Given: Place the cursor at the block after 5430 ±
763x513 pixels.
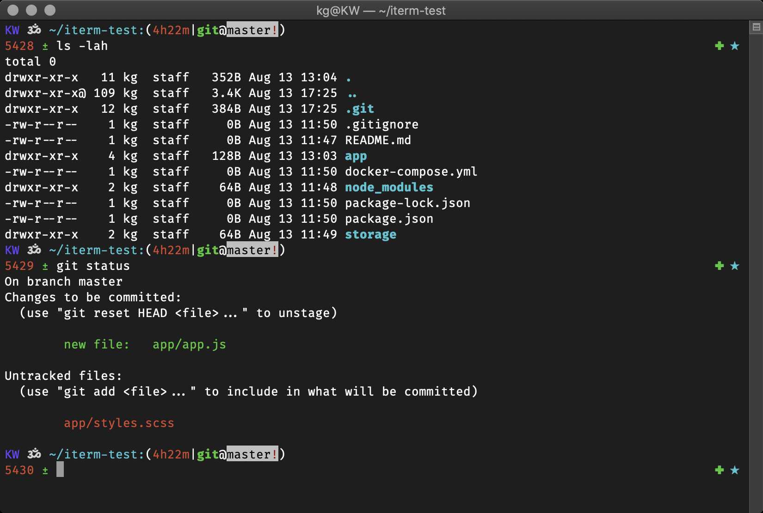Looking at the screenshot, I should pos(60,470).
